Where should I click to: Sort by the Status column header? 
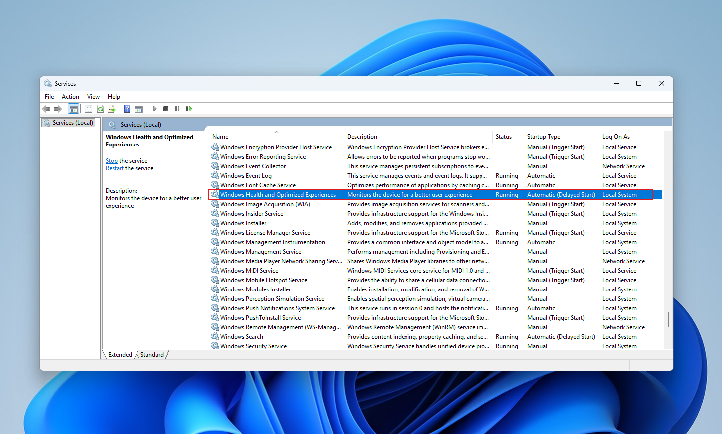coord(508,137)
